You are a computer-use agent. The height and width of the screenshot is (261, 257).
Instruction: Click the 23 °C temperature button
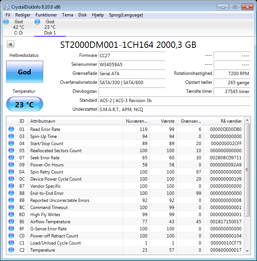tap(25, 104)
